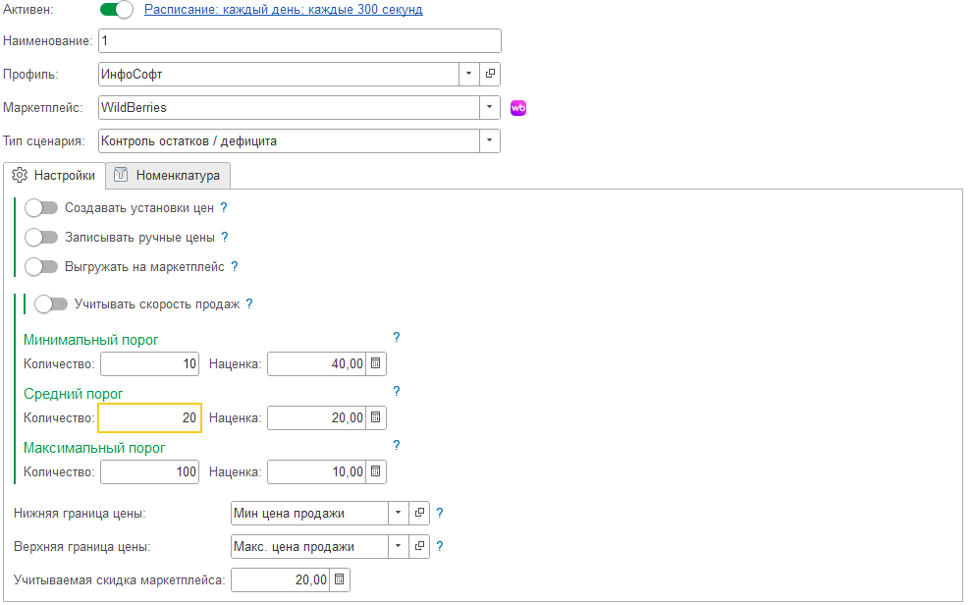Click the purple WildBerries logo icon
This screenshot has height=605, width=973.
[518, 108]
